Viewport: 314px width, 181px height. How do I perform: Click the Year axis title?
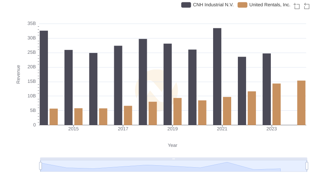[172, 145]
